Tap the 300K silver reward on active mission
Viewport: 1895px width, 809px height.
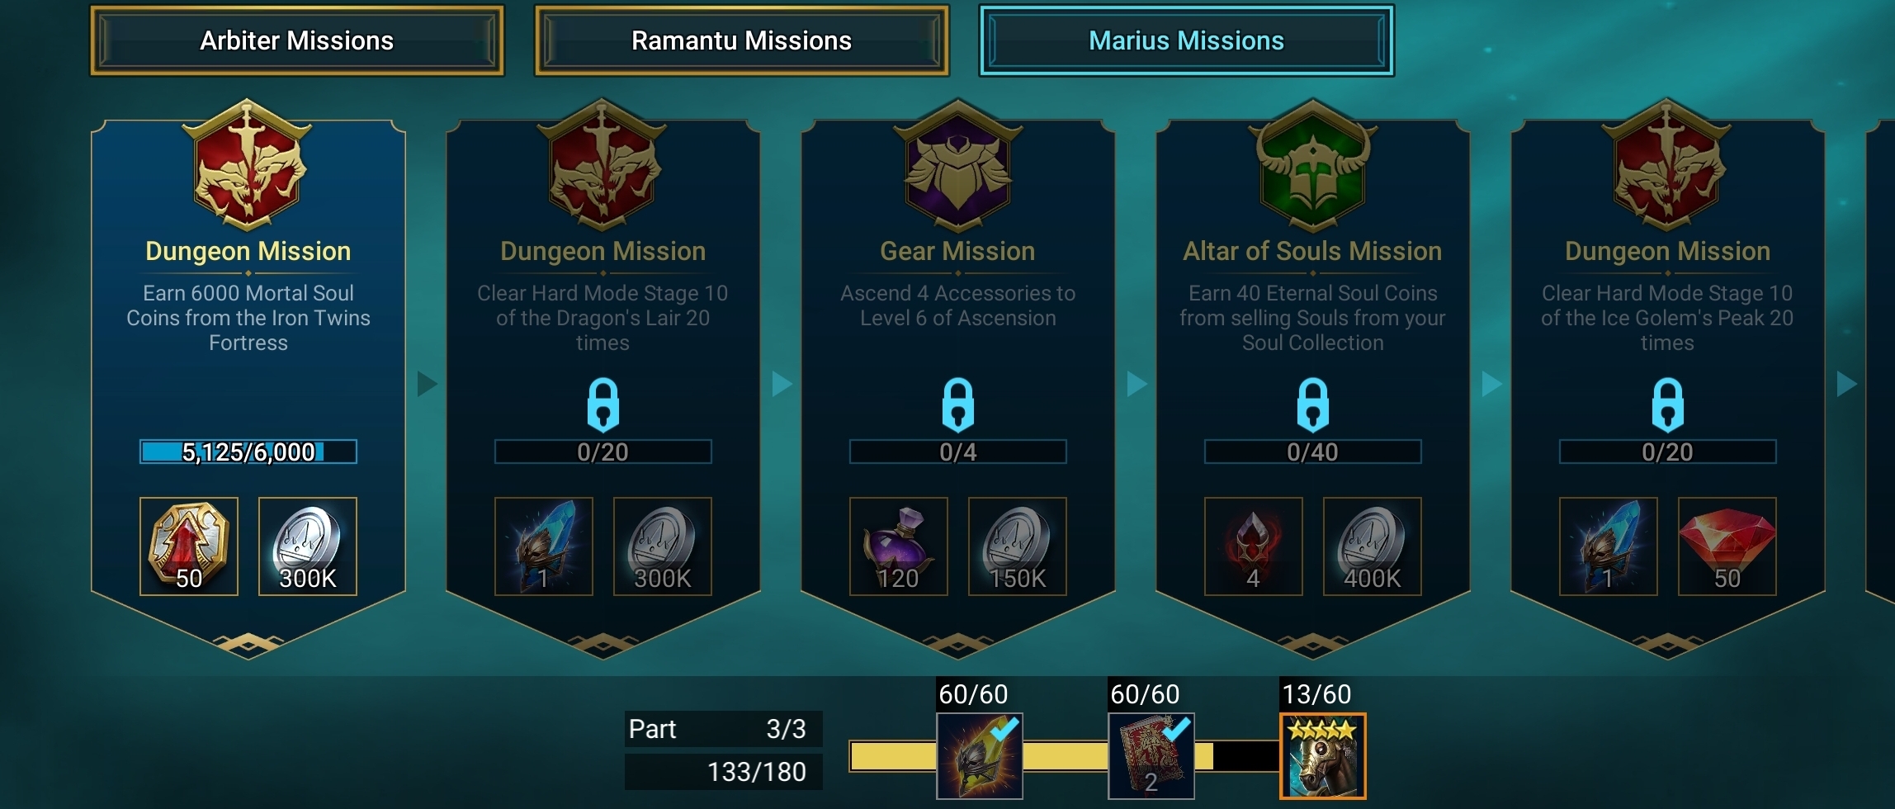pos(308,546)
